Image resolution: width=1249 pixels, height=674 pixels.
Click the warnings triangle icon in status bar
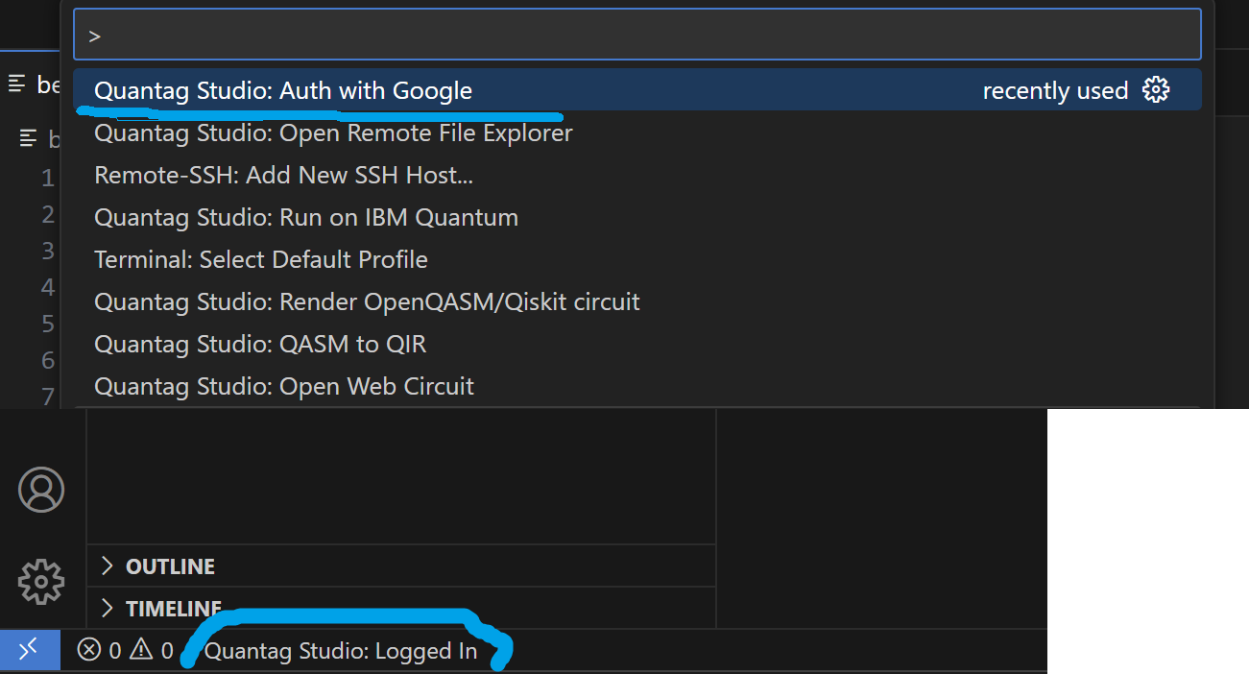pyautogui.click(x=141, y=651)
